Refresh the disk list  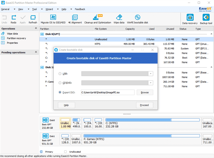coord(33,19)
